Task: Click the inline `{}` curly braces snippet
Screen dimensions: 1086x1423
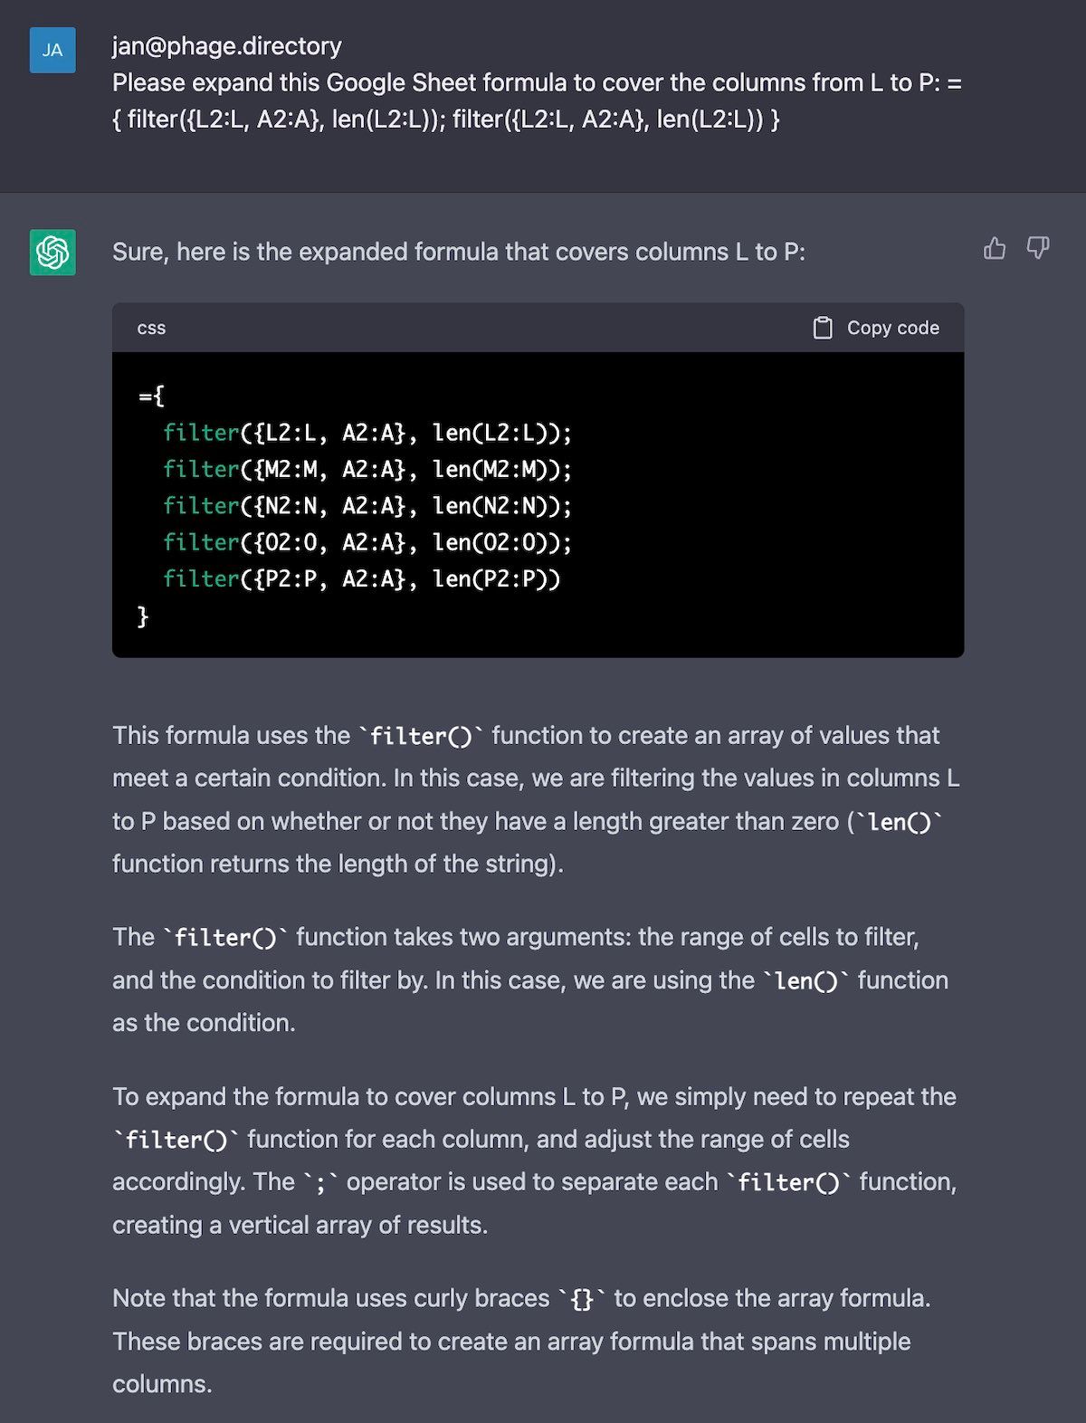Action: click(x=582, y=1299)
